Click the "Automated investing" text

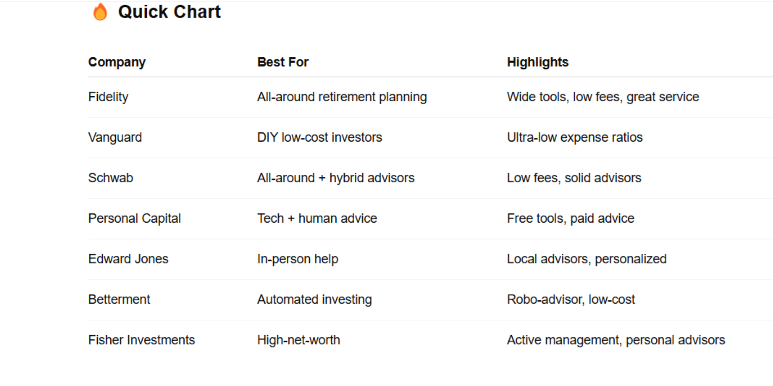pos(314,299)
